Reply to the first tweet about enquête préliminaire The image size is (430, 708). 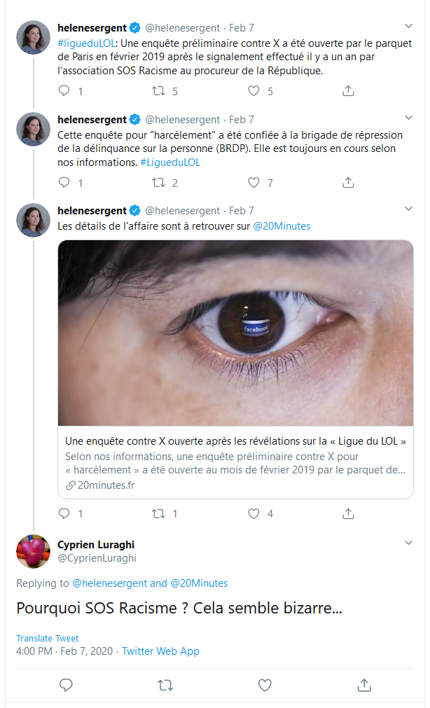coord(64,91)
